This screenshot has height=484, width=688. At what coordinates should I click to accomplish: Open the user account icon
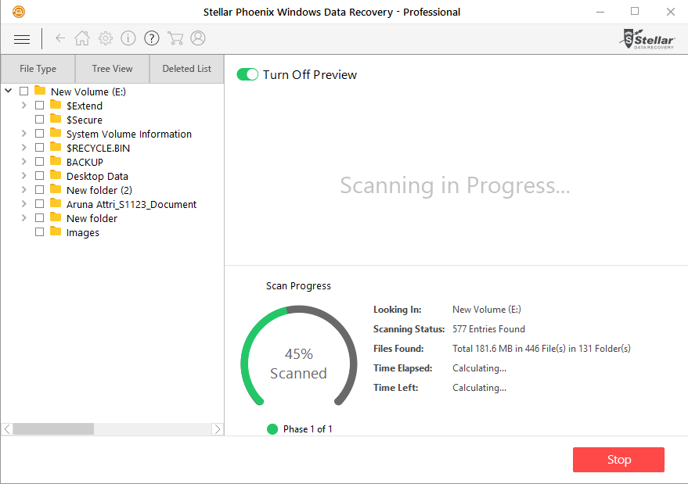198,38
